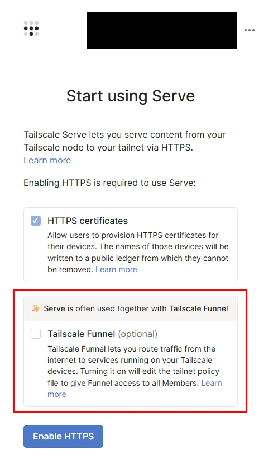Click the Tailscale dots logo
This screenshot has width=278, height=463.
[31, 29]
